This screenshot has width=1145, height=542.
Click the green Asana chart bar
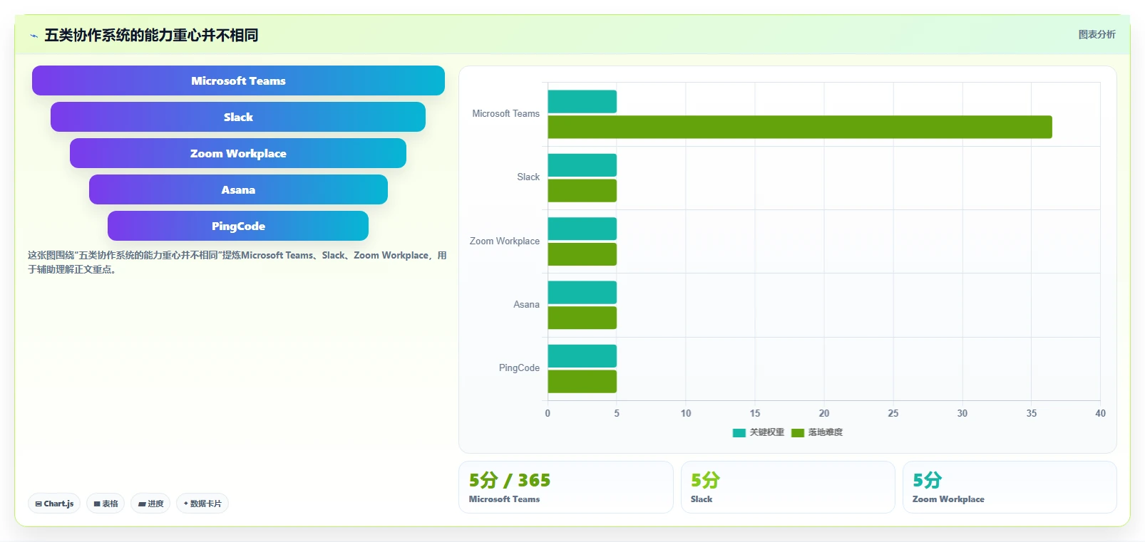pos(582,318)
